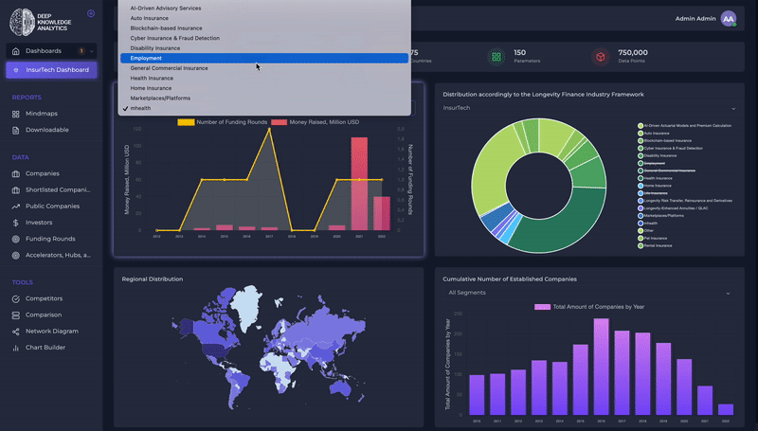
Task: Click the Accelerators, Hubs circle icon
Action: pos(15,256)
